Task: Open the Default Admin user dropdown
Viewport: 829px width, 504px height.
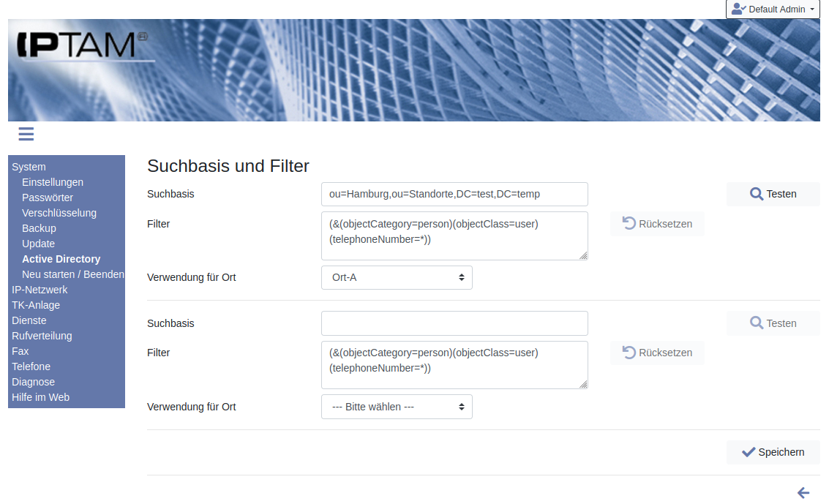Action: click(773, 10)
